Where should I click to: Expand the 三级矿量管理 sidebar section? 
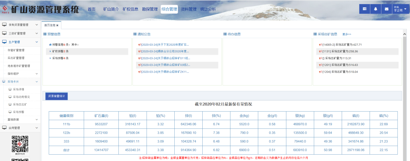pyautogui.click(x=37, y=33)
